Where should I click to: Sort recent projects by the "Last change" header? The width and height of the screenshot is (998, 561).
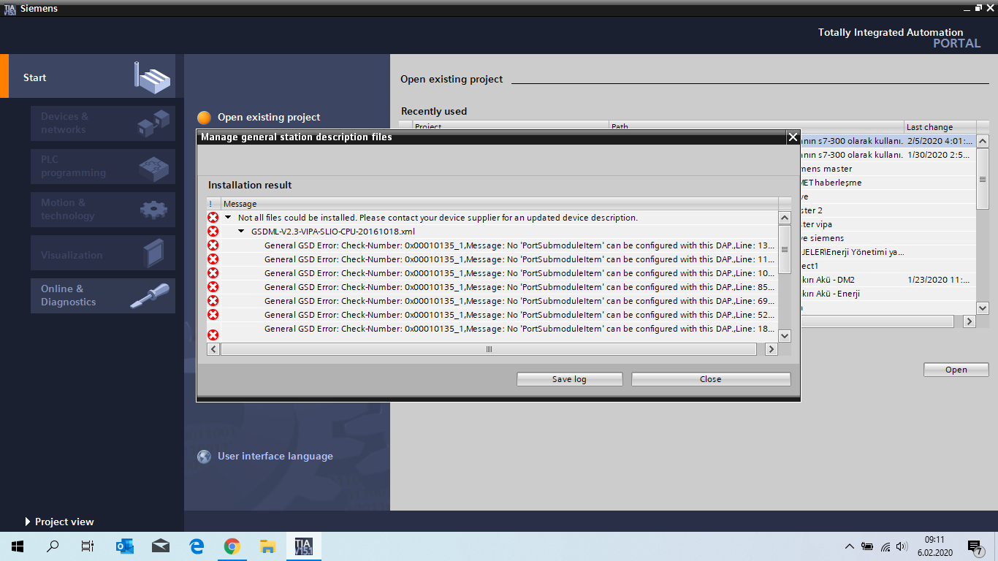940,126
